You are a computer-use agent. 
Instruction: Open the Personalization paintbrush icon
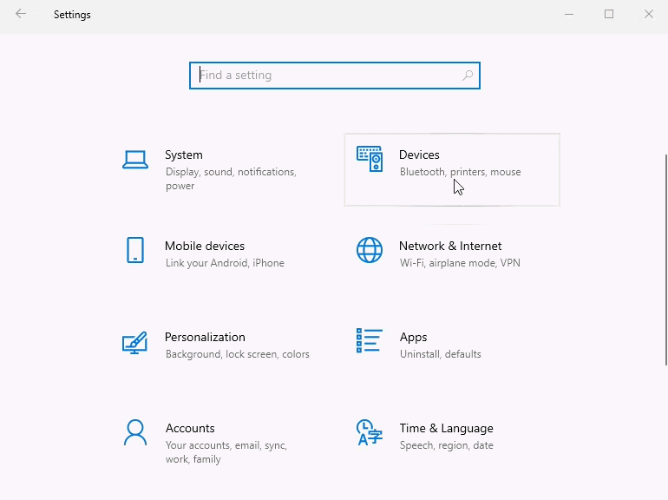(x=134, y=343)
